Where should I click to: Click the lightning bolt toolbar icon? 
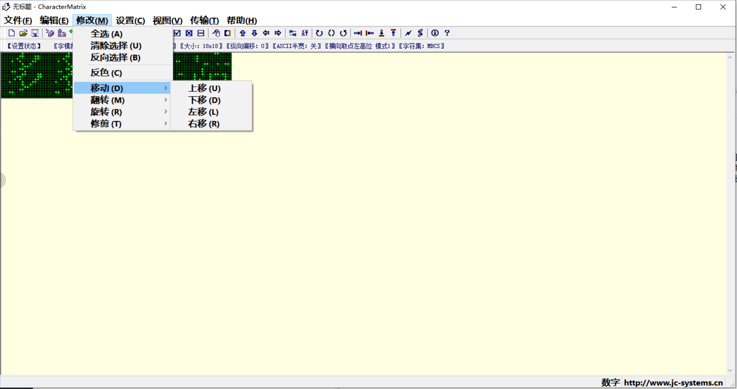coord(408,33)
